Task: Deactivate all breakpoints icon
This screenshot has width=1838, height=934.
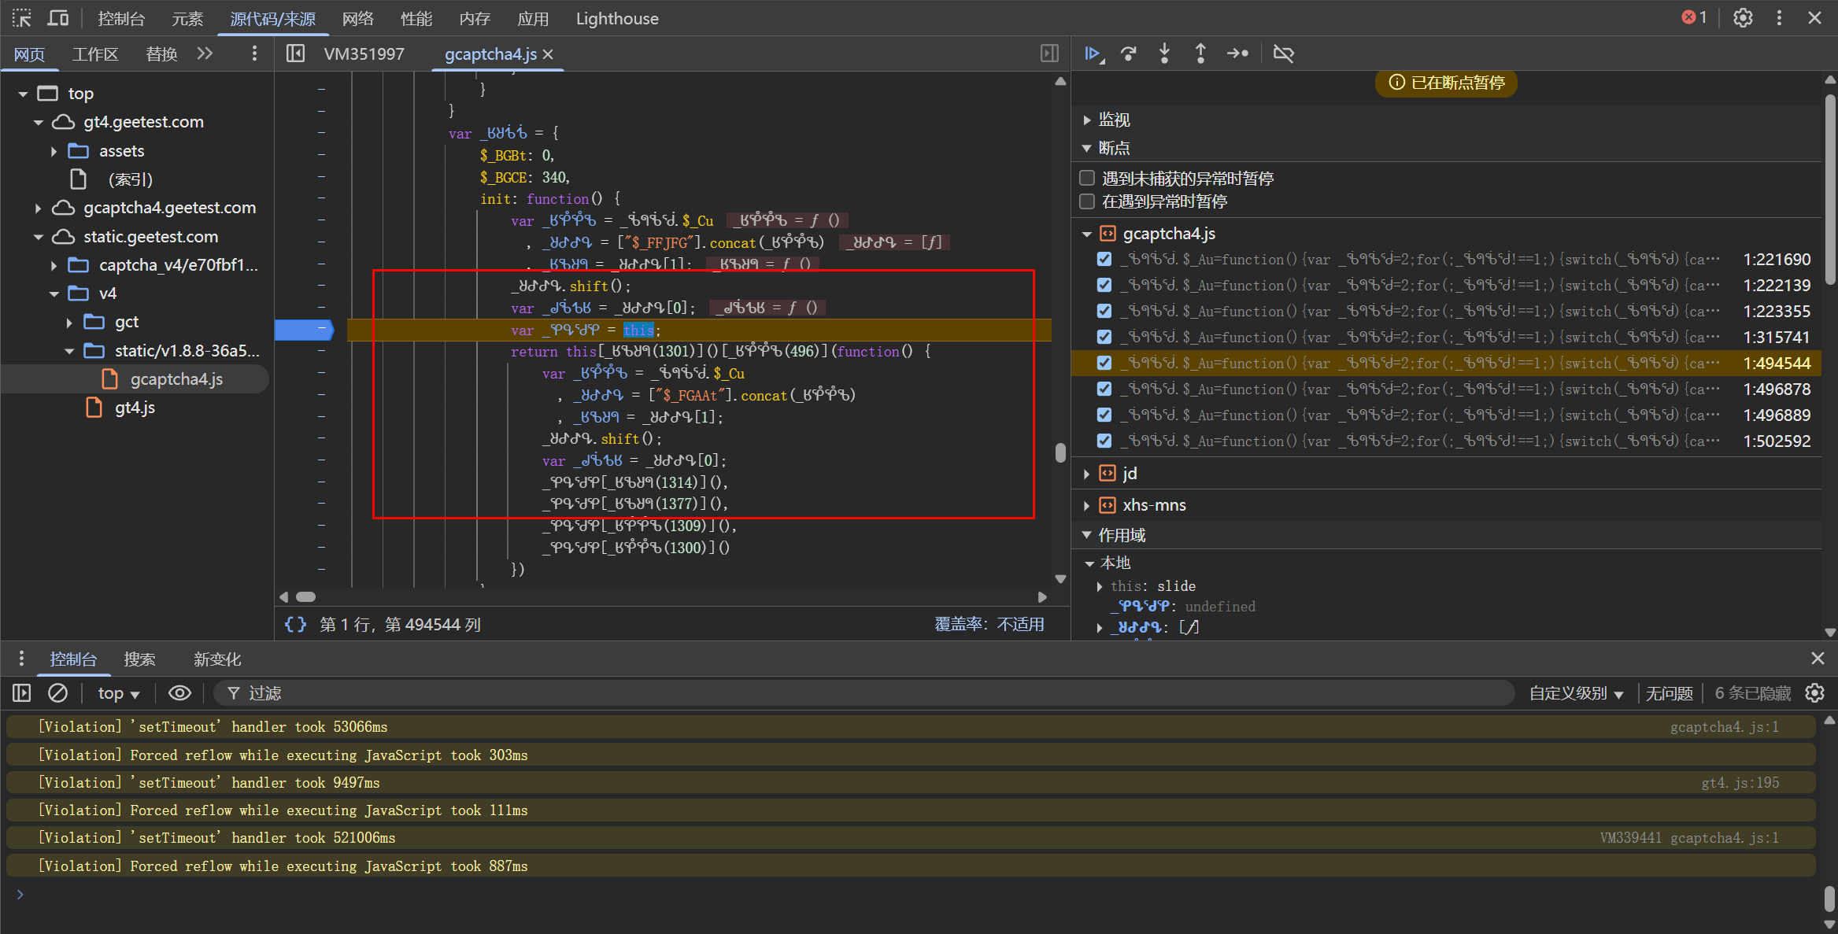Action: coord(1284,54)
